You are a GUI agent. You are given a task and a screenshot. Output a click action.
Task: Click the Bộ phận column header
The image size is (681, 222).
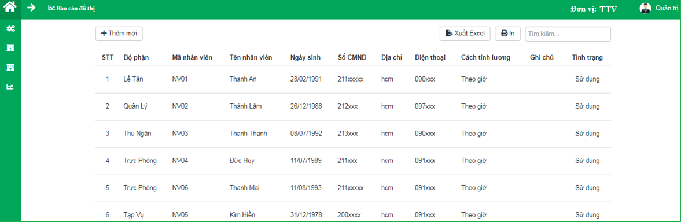point(137,57)
